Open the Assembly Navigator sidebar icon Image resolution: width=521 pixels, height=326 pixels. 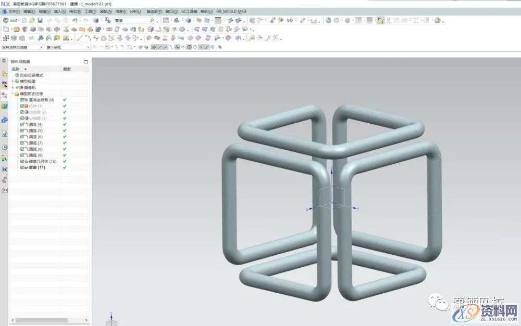(x=5, y=73)
